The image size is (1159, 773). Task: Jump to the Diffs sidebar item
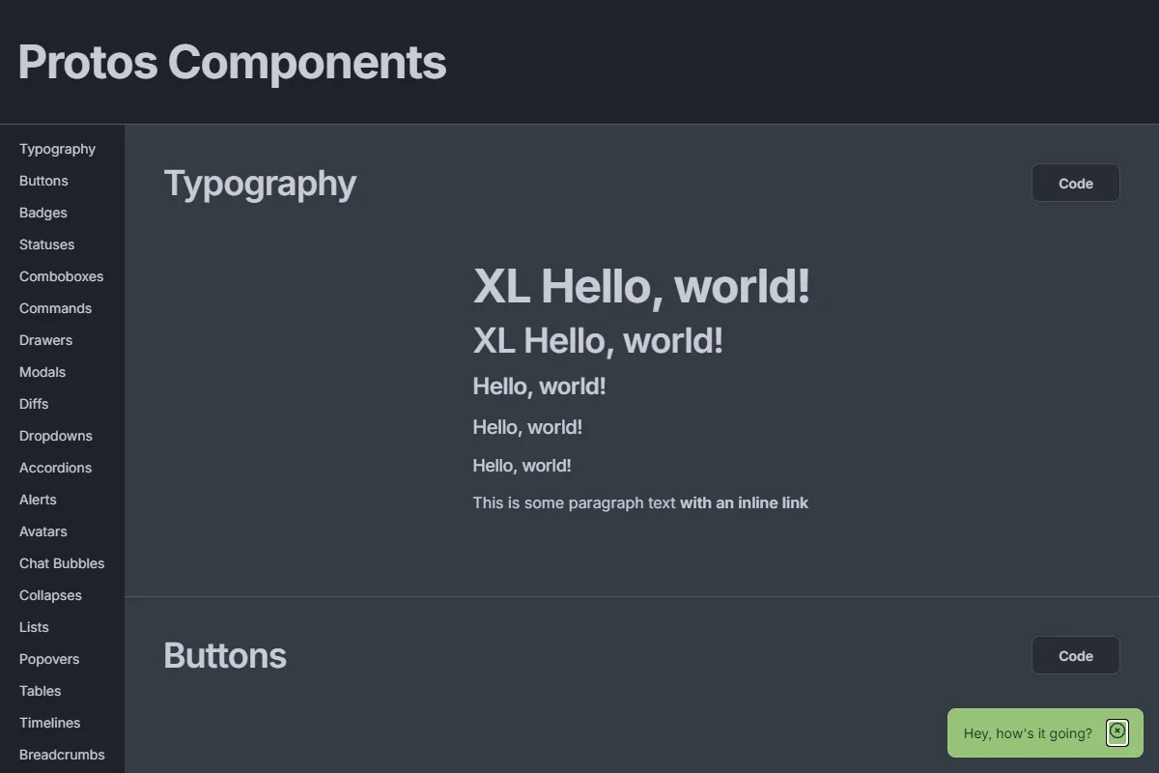[34, 404]
